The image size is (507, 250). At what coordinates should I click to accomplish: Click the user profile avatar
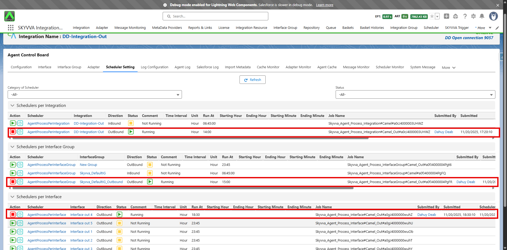coord(493,16)
